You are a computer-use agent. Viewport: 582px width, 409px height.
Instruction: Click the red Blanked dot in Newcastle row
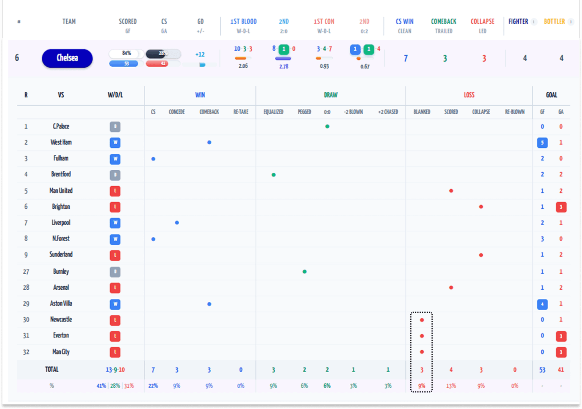[422, 320]
